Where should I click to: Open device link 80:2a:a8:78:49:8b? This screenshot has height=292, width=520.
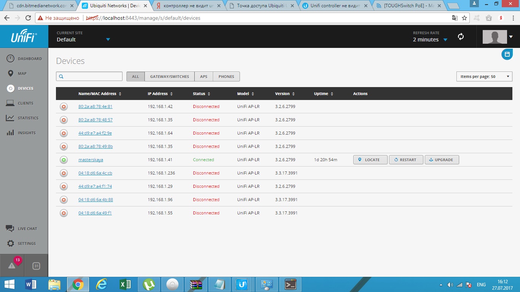[96, 146]
